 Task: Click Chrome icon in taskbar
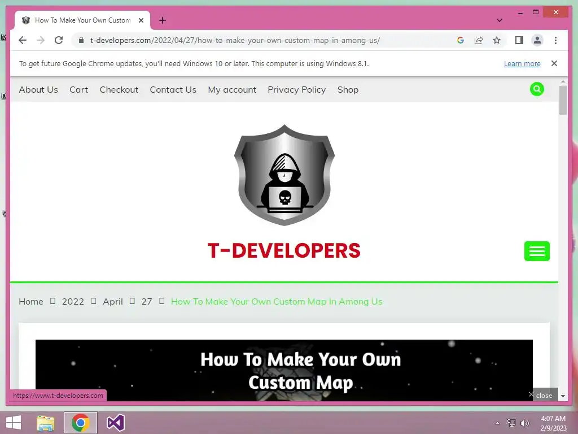(x=80, y=423)
